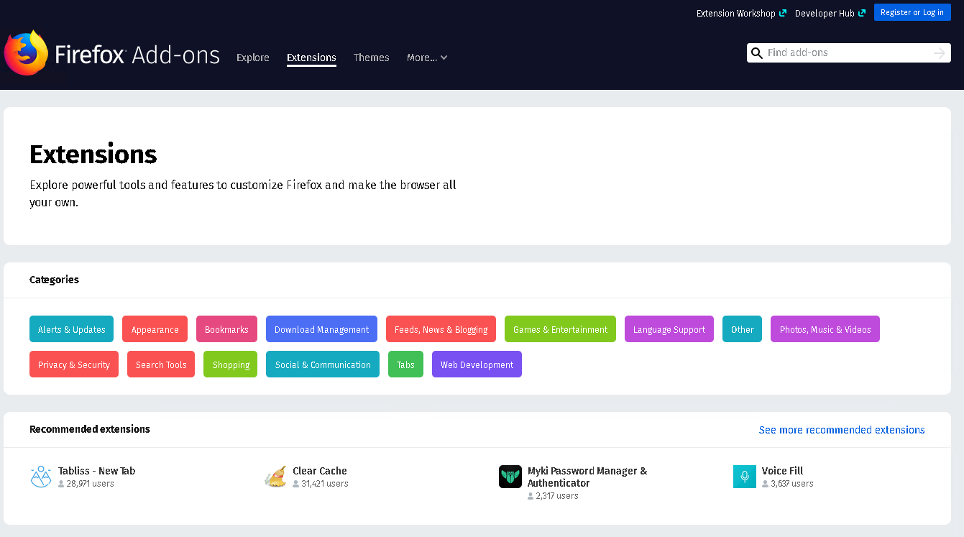The image size is (964, 537).
Task: Open the Appearance category
Action: (155, 329)
